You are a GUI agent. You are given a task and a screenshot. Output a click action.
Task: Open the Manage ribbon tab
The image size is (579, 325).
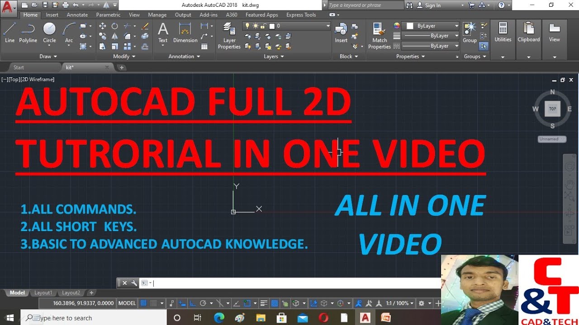click(157, 15)
